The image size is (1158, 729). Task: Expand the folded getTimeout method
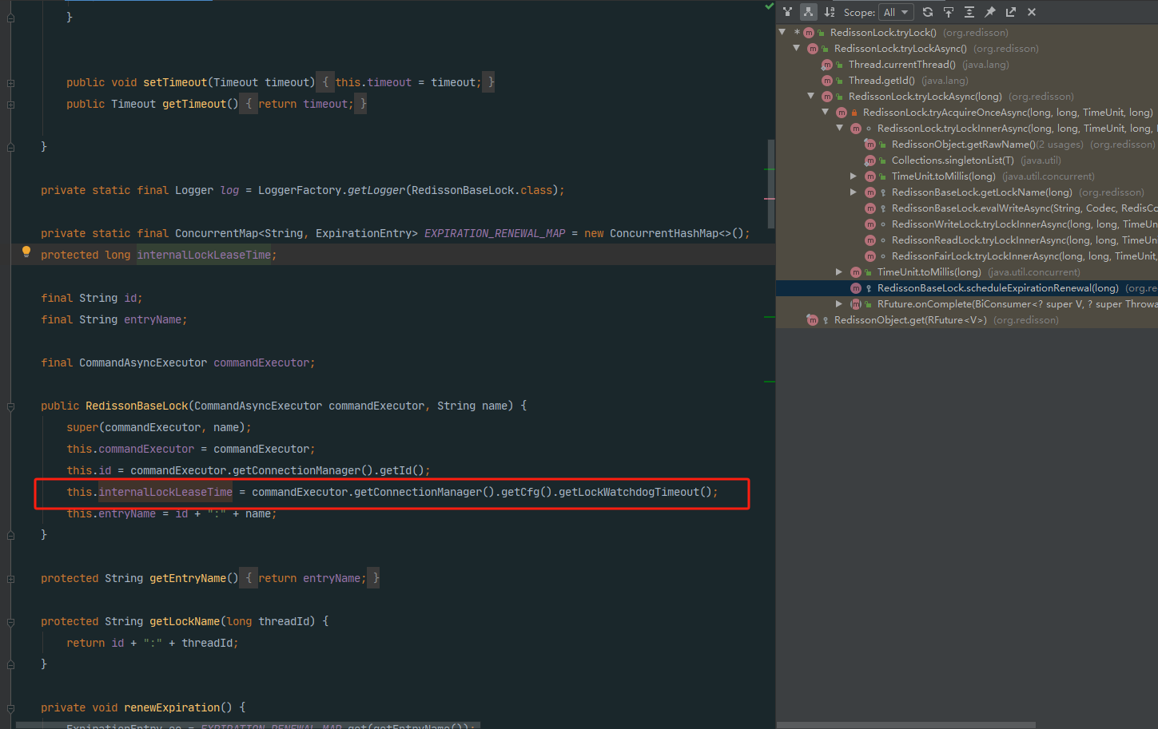click(10, 105)
